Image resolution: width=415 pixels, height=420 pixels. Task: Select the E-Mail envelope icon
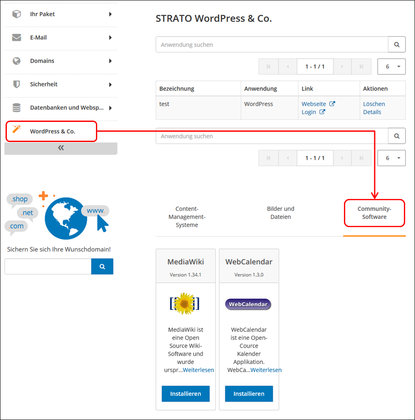click(16, 37)
